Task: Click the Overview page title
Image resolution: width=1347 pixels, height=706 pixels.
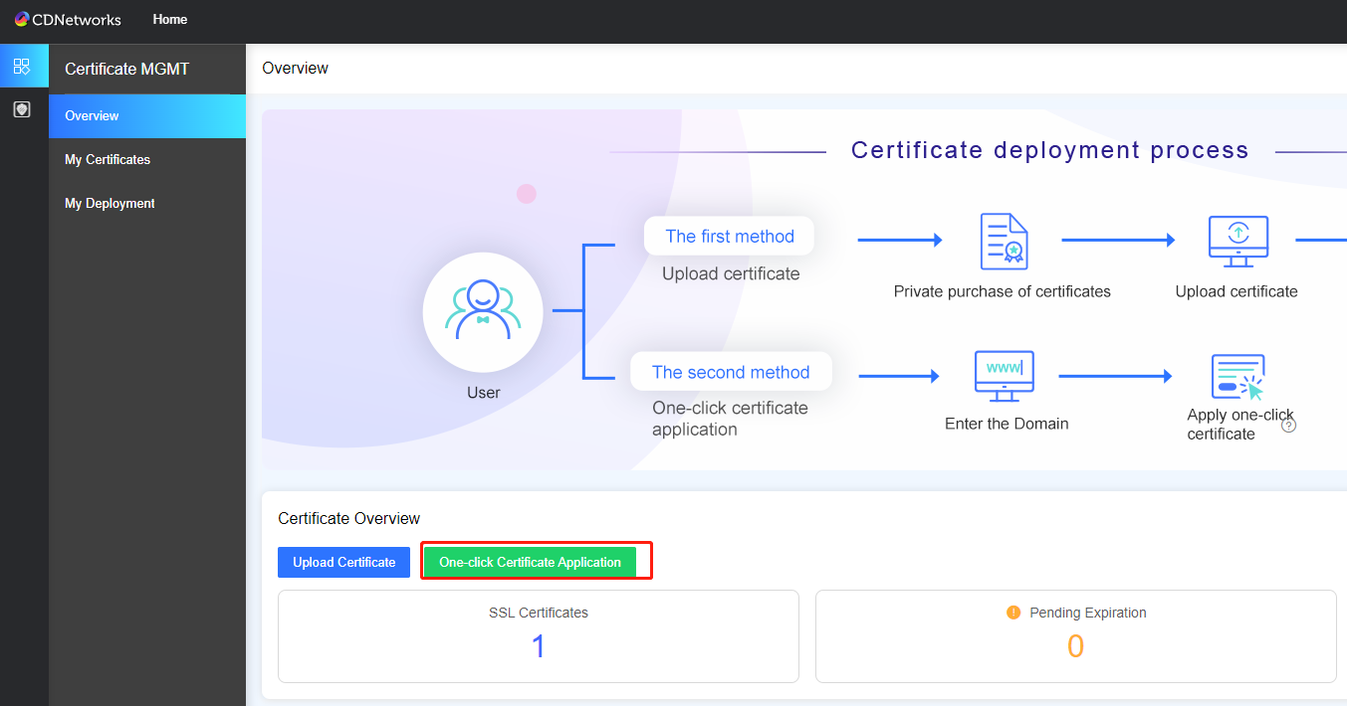Action: (295, 69)
